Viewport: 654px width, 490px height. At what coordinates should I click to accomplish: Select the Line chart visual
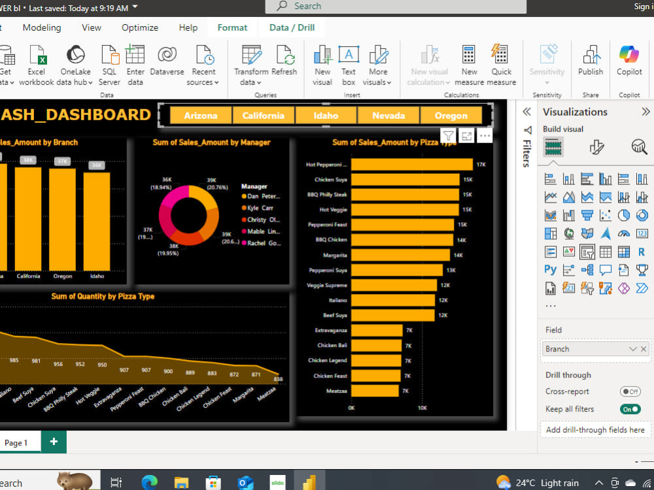[x=550, y=197]
